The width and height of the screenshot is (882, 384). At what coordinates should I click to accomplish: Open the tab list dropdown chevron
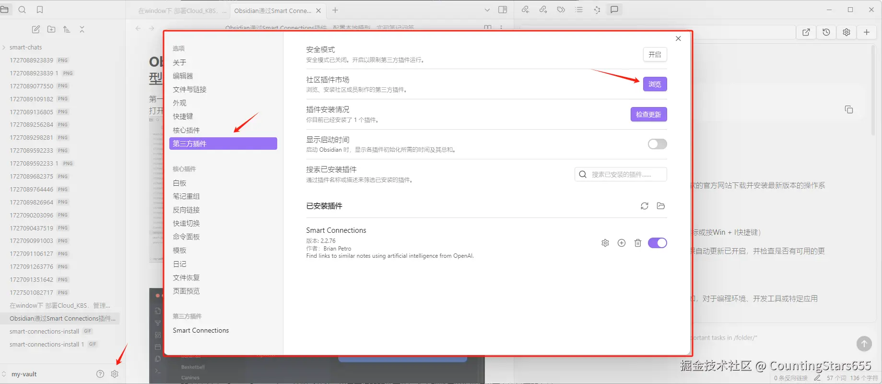(487, 10)
